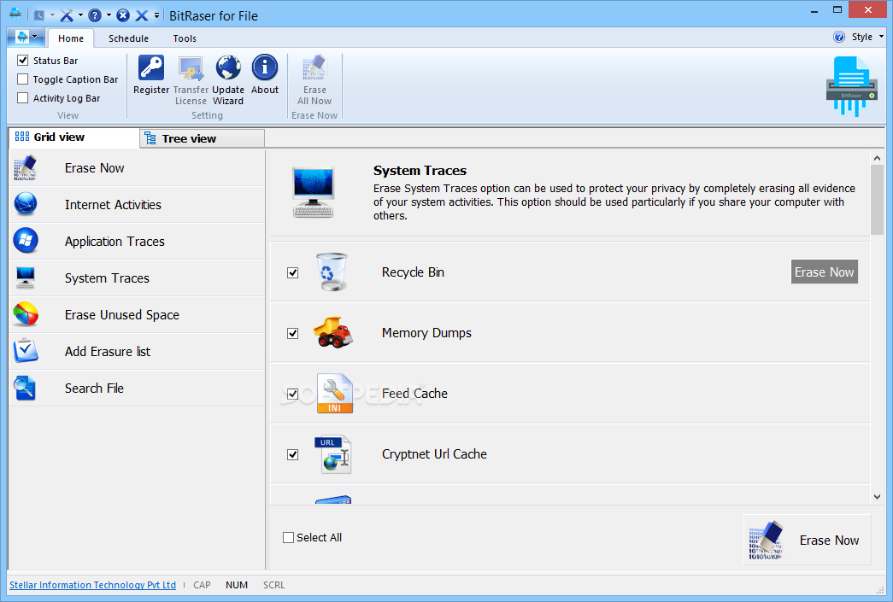Image resolution: width=893 pixels, height=602 pixels.
Task: Click the System Traces monitor icon in sidebar
Action: [x=26, y=278]
